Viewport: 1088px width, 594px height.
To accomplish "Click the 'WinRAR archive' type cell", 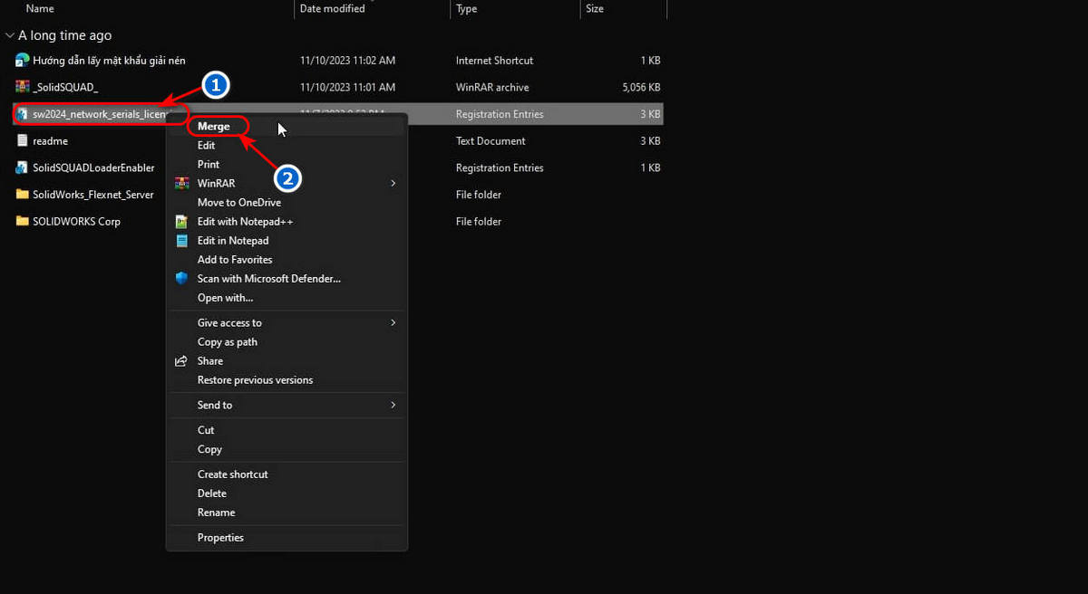I will click(x=492, y=88).
